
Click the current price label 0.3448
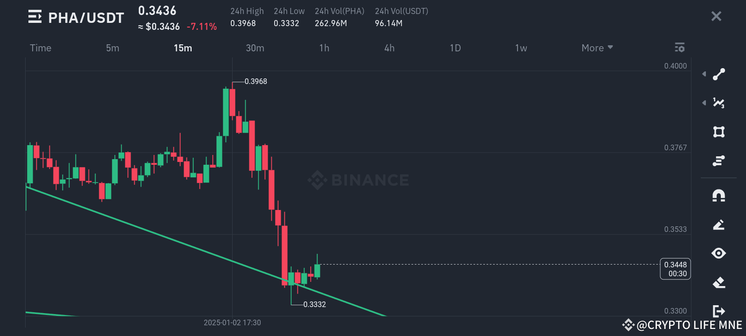[675, 265]
